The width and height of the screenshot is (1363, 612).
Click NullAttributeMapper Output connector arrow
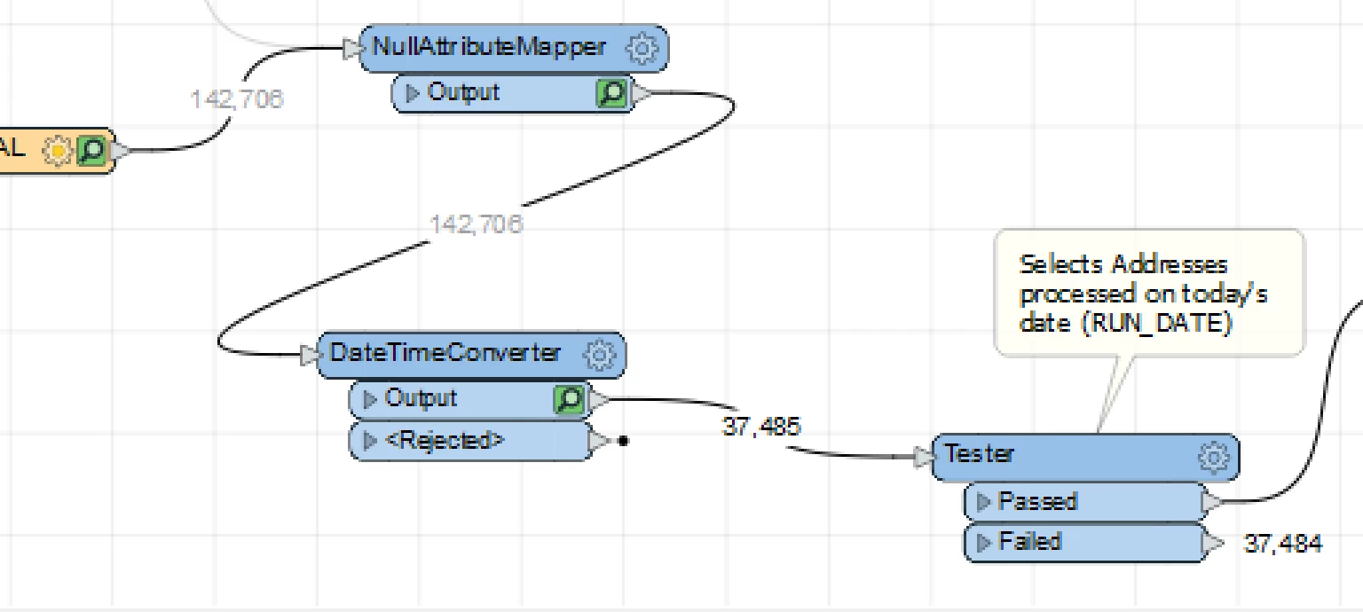click(x=642, y=93)
